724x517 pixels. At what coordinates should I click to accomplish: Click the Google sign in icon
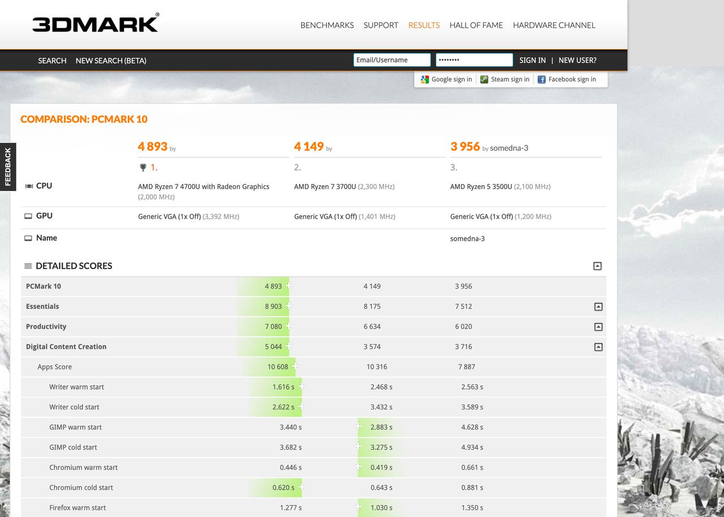[x=425, y=79]
